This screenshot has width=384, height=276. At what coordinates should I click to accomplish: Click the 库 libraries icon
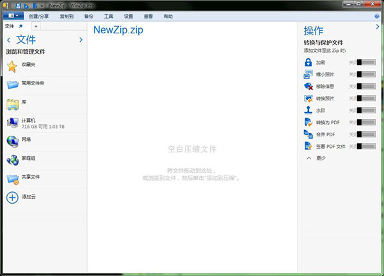click(x=13, y=104)
